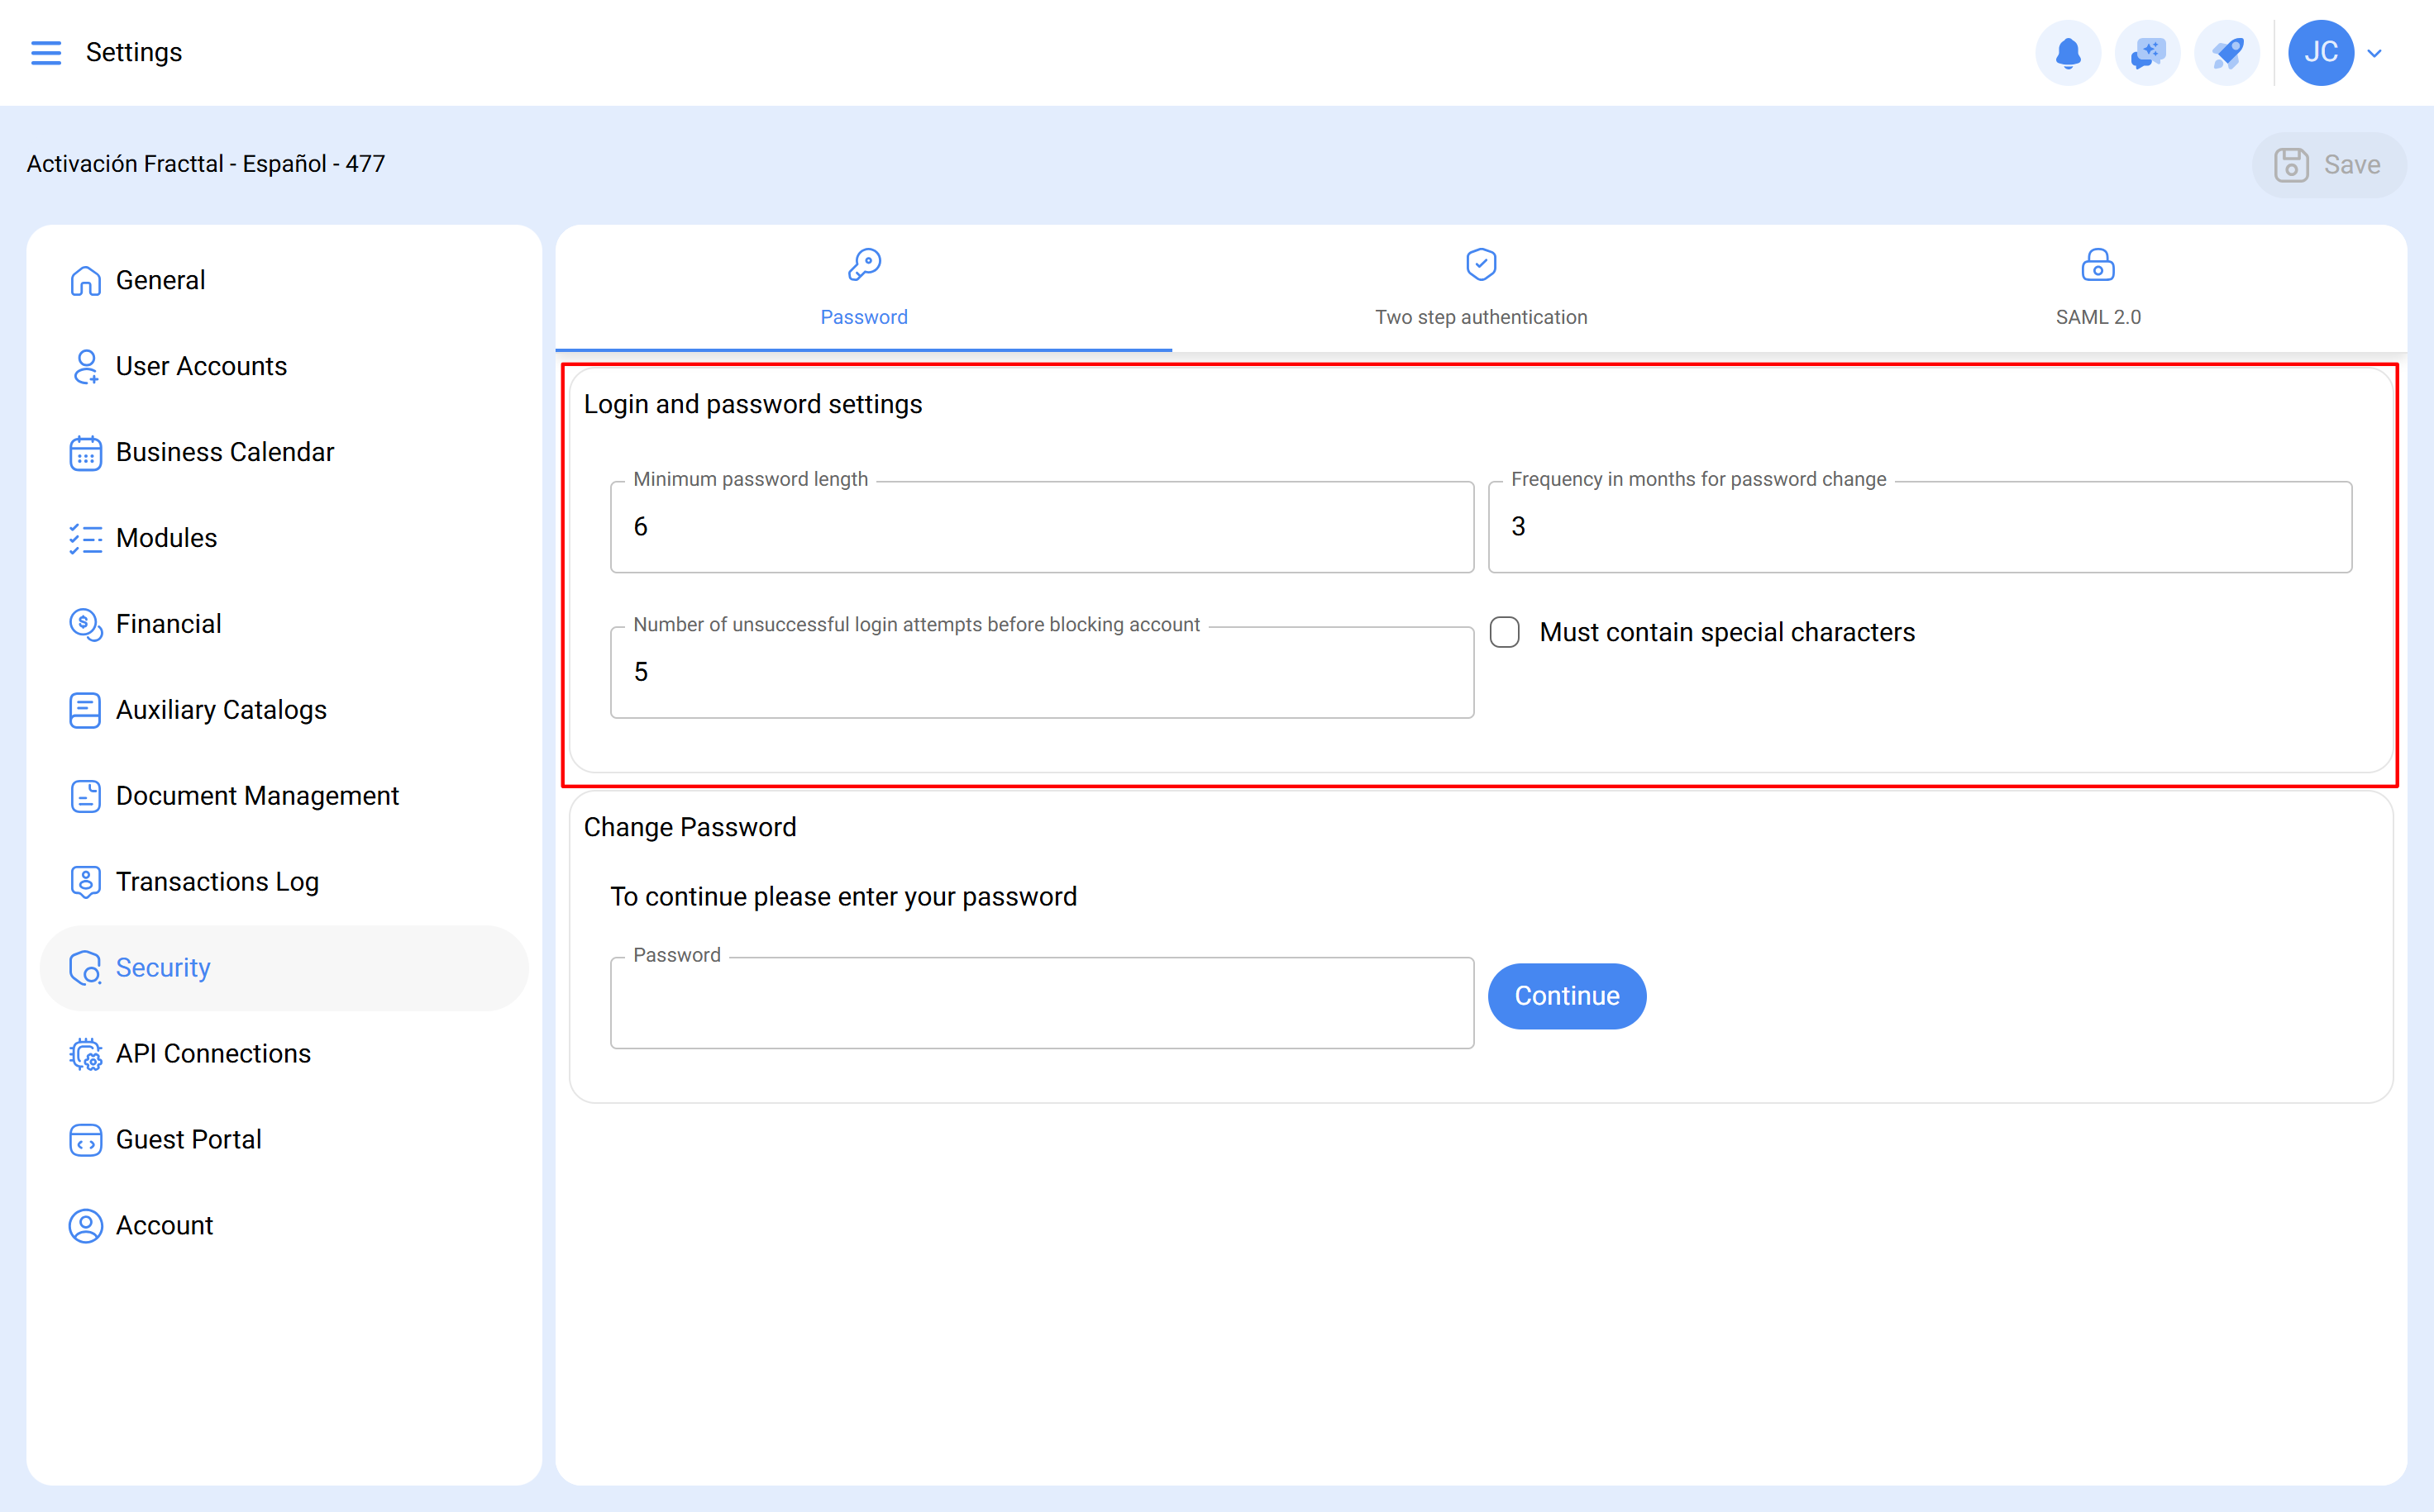Open Transactions Log via its icon
The image size is (2434, 1512).
pyautogui.click(x=85, y=881)
